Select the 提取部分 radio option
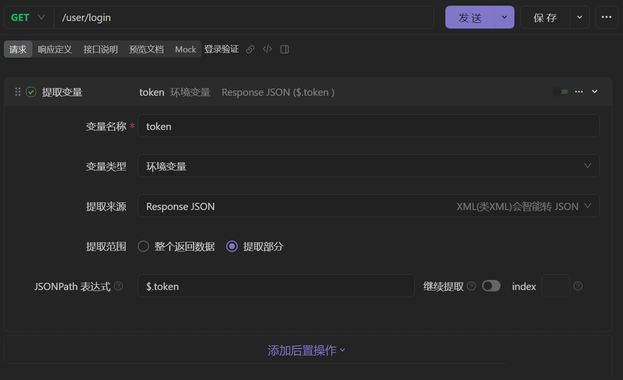Viewport: 623px width, 380px height. click(232, 246)
